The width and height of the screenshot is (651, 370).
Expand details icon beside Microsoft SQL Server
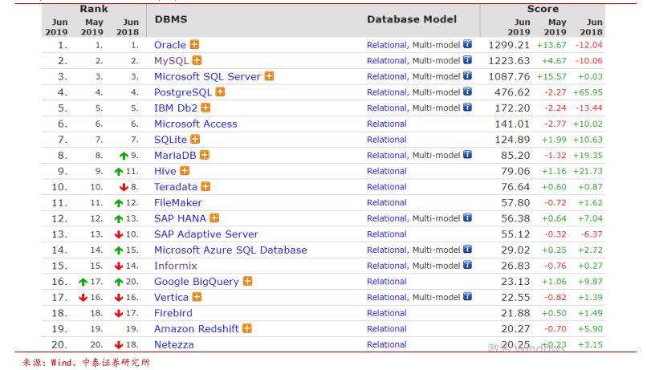coord(269,76)
